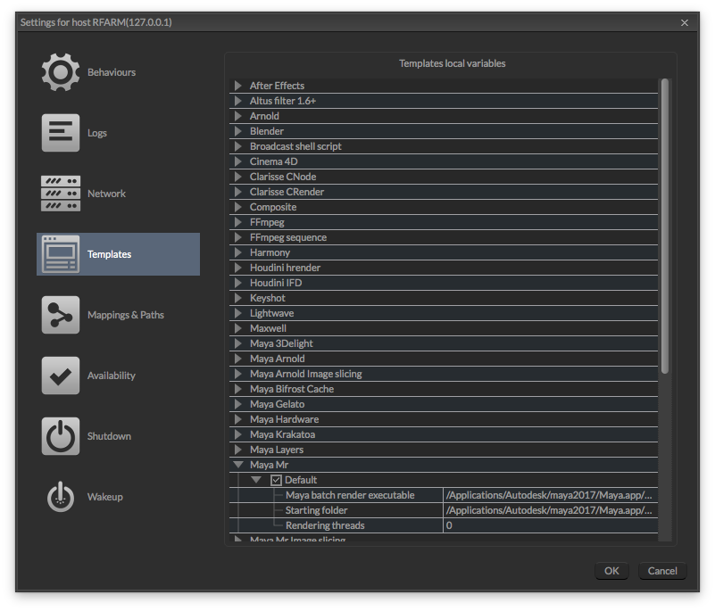Expand the Composite template
Viewport: 715px width, 611px height.
tap(237, 207)
